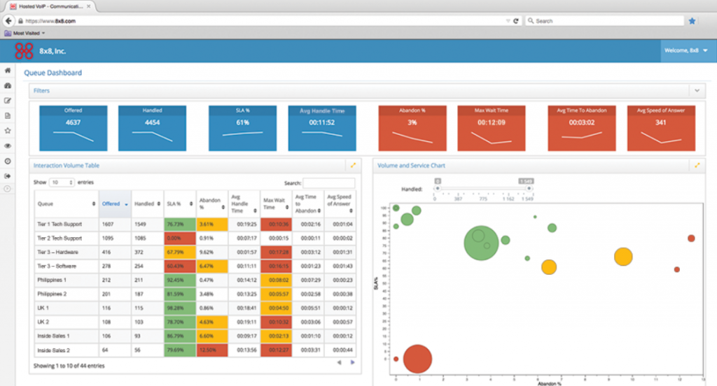Go to next table page arrow
Image resolution: width=717 pixels, height=386 pixels.
click(x=352, y=362)
